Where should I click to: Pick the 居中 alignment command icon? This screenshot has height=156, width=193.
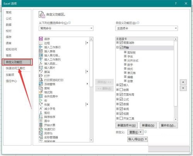tap(41, 121)
